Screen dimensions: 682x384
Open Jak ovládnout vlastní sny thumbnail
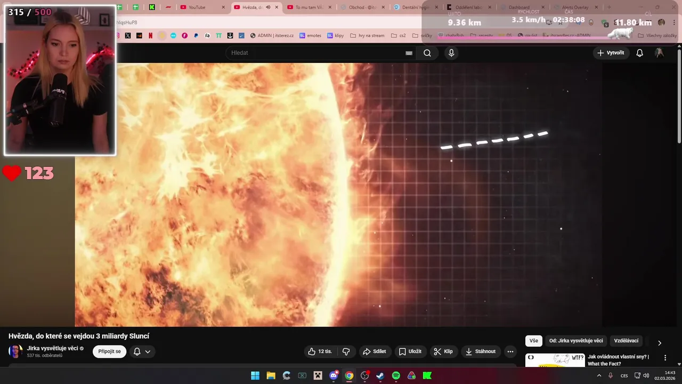point(555,361)
